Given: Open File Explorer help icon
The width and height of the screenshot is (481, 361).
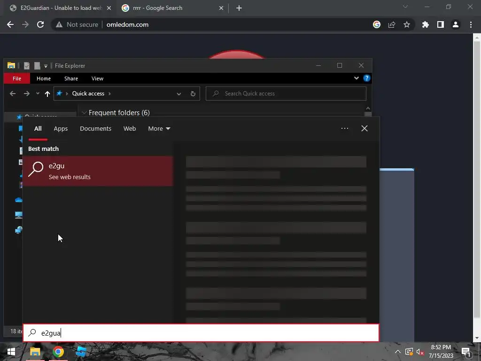Looking at the screenshot, I should [366, 78].
